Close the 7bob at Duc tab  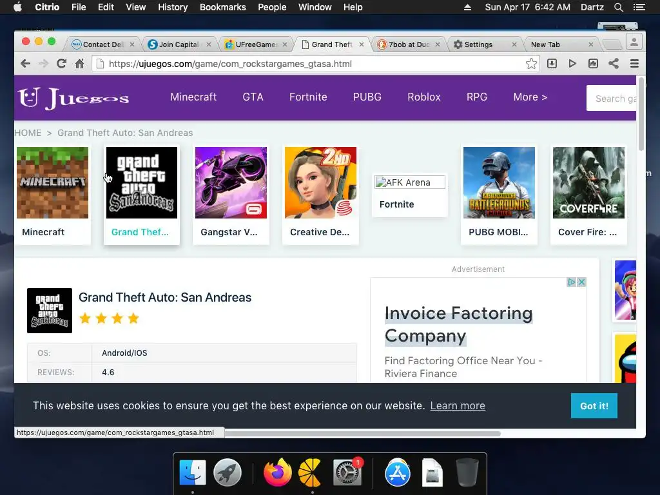[x=438, y=44]
